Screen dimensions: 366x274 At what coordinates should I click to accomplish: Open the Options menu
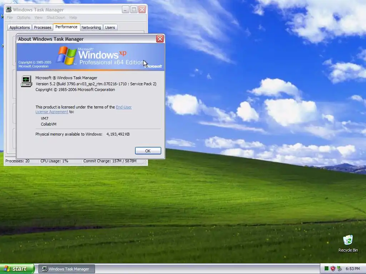tap(23, 17)
